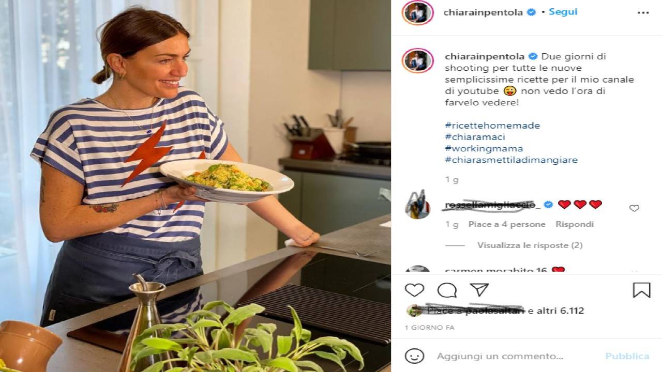Open chiarainpentola avatar in post header
662x372 pixels.
[417, 13]
